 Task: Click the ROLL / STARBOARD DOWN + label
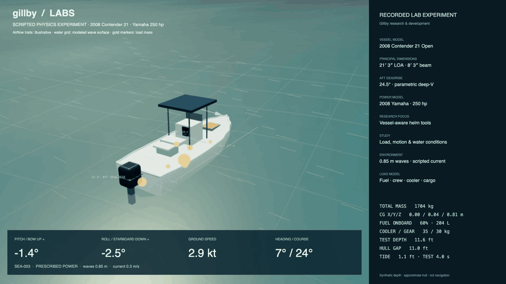click(x=125, y=239)
